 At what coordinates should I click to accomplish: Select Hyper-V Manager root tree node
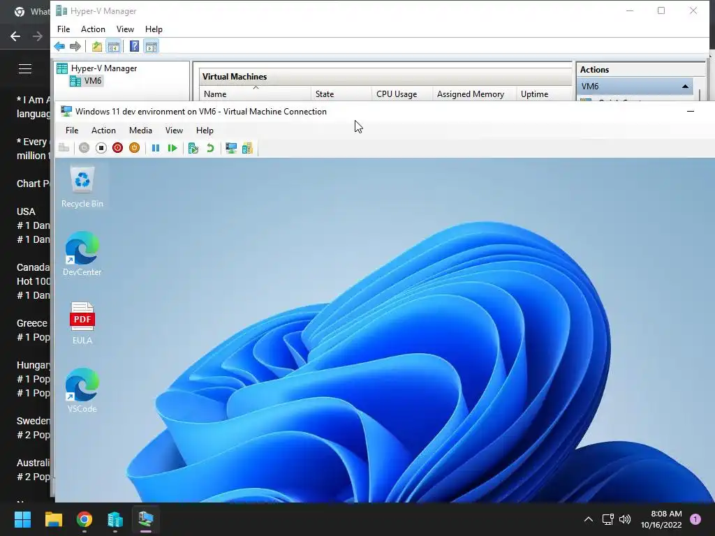(x=96, y=68)
